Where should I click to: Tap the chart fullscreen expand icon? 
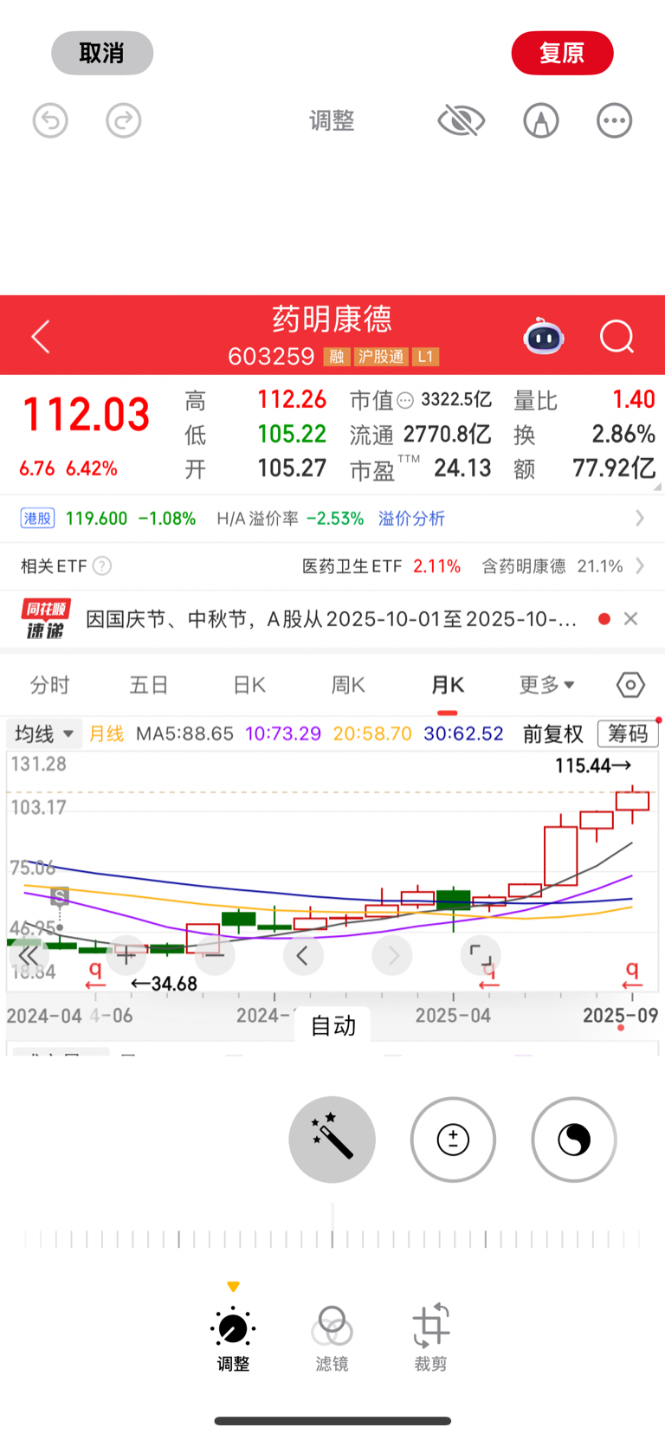(481, 955)
